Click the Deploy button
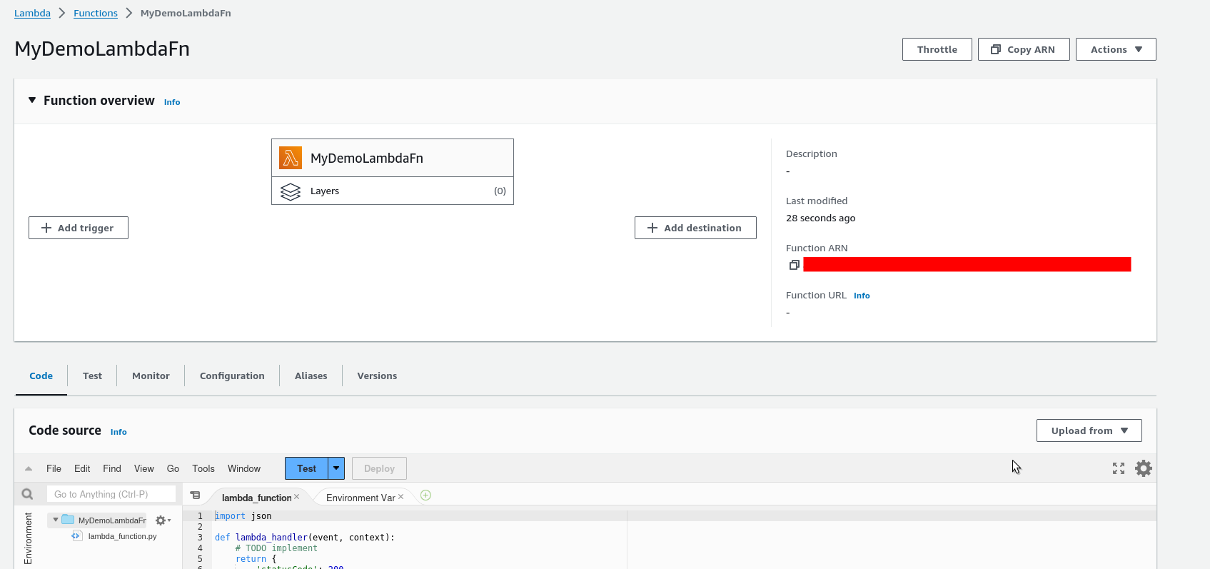Screen dimensions: 1210x569 coord(379,468)
